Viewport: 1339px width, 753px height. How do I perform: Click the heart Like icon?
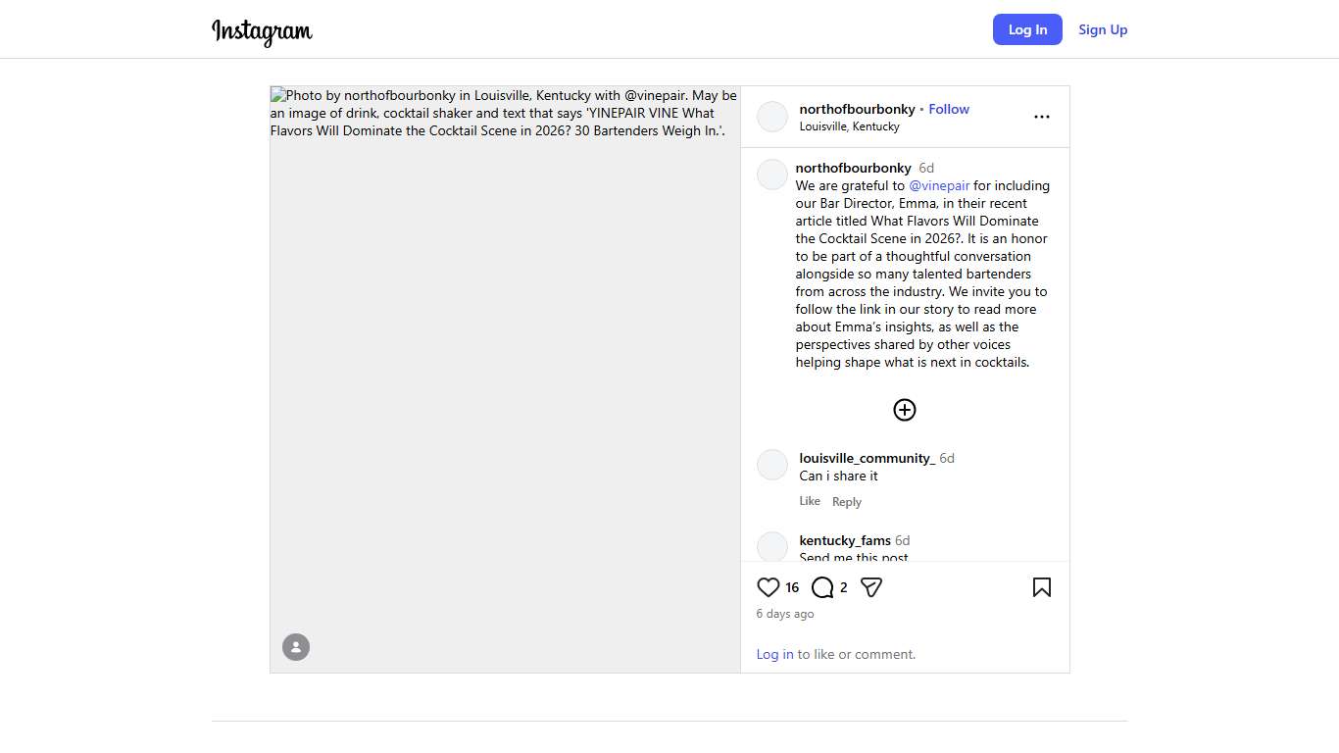(769, 587)
